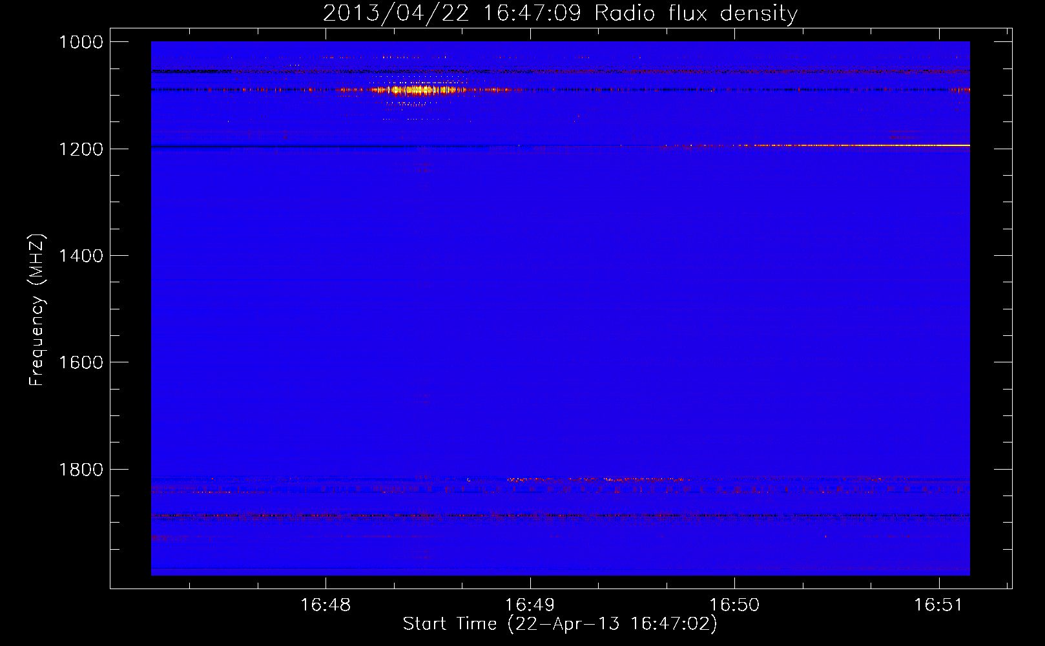Click the 1800 frequency tick label
Screen dimensions: 1045x646
coord(81,470)
